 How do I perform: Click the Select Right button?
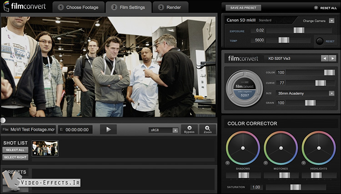click(15, 157)
